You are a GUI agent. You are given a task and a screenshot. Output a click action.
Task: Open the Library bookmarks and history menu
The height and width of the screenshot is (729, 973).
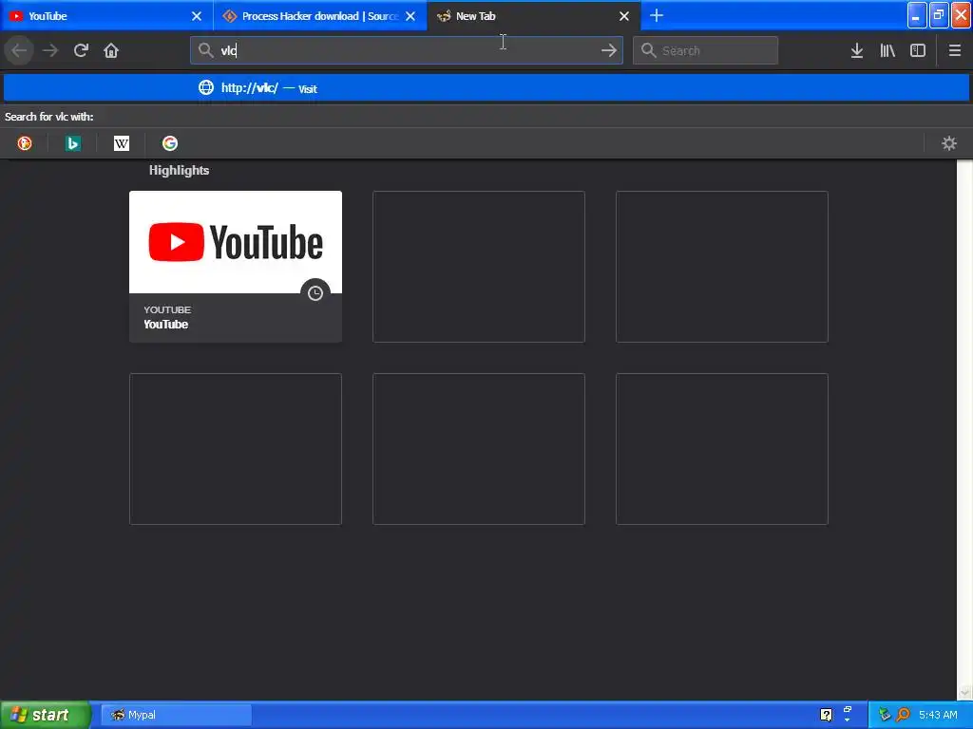click(x=887, y=50)
